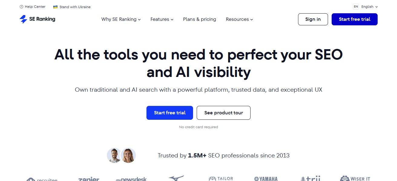Click the SE Ranking logo icon
This screenshot has width=397, height=181.
[23, 19]
